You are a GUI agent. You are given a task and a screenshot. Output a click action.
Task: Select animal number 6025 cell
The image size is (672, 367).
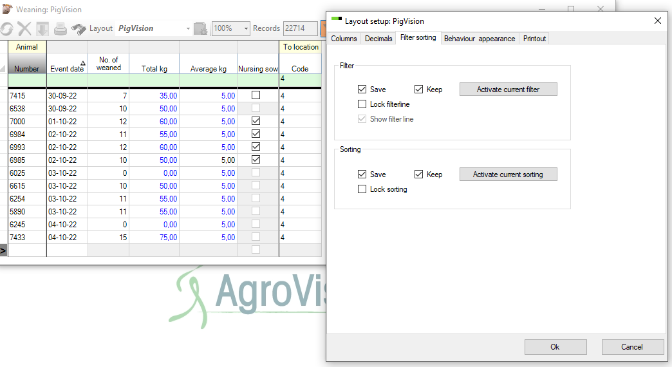click(x=26, y=173)
